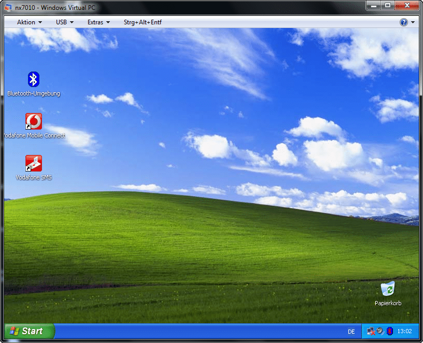Select the Papierkorb recycle bin icon
This screenshot has height=343, width=423.
(388, 293)
